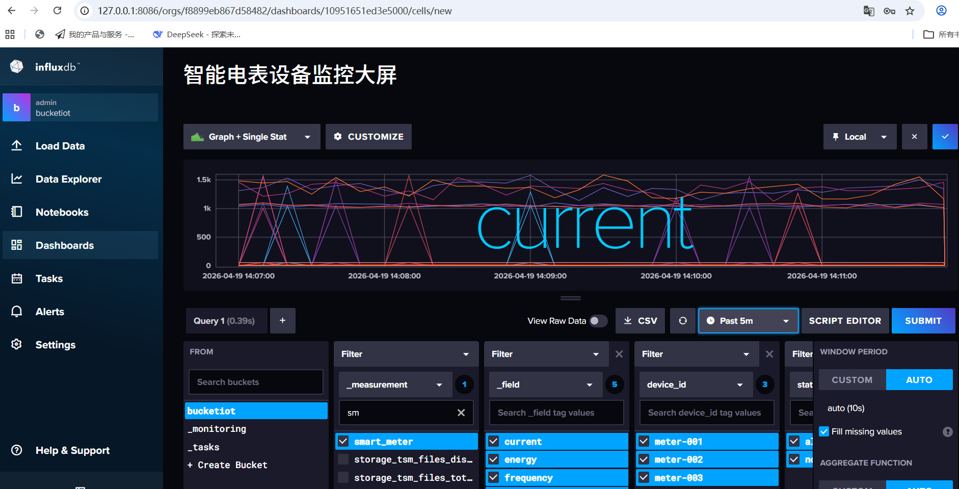This screenshot has height=489, width=959.
Task: Open the Alerts bell icon
Action: point(17,311)
